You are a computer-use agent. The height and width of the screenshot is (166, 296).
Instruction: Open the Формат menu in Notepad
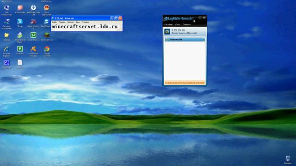pos(71,22)
